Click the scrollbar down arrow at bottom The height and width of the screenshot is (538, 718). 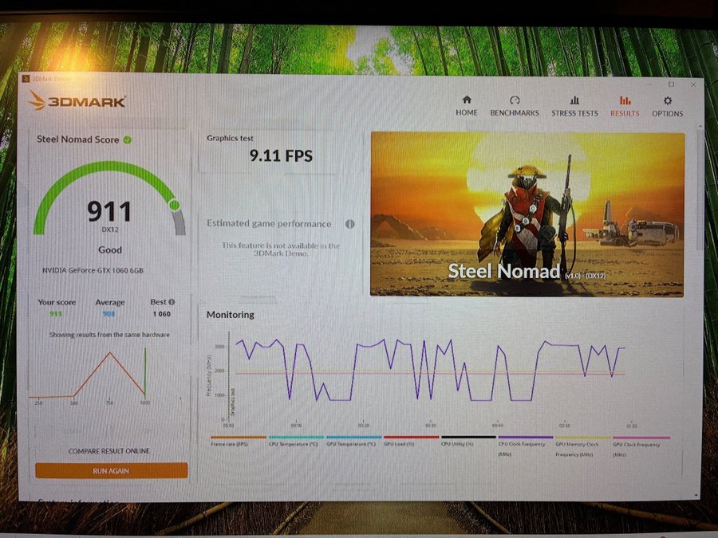coord(697,495)
